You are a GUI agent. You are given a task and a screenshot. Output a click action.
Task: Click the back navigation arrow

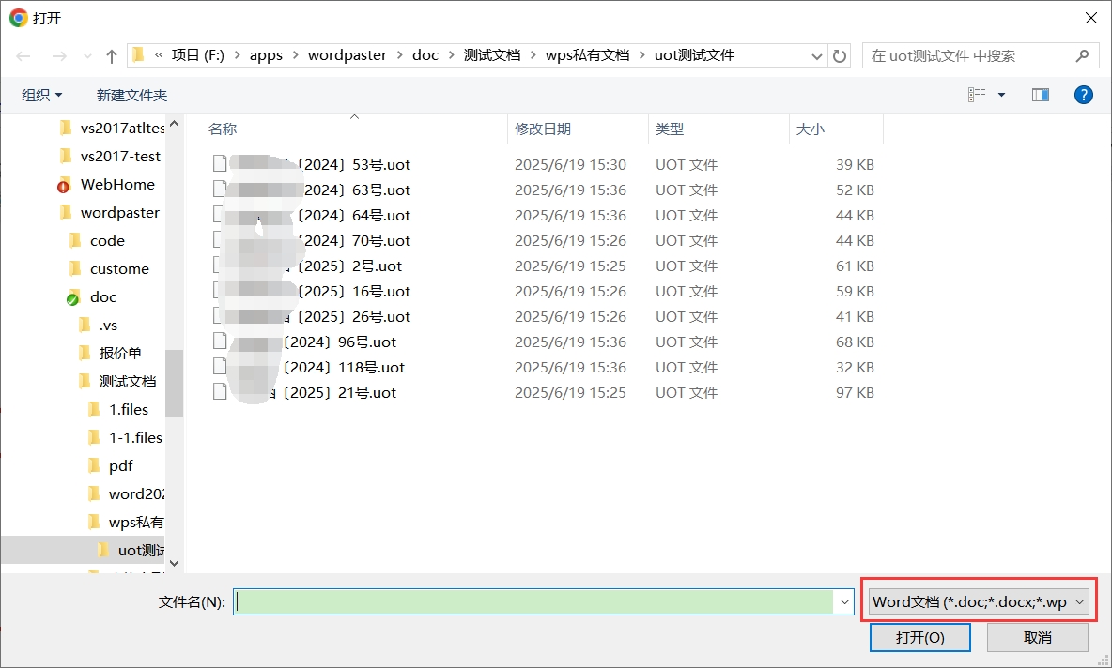coord(23,56)
